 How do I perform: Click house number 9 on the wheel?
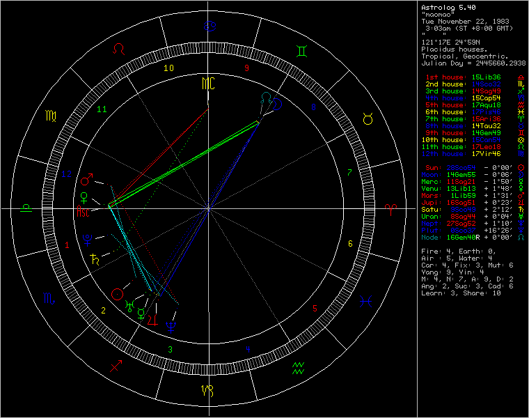(246, 68)
